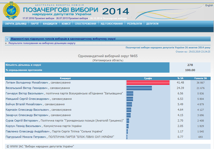Click the arrow bullet before Результати голосування link
Viewport: 214px width, 150px height.
pos(6,43)
